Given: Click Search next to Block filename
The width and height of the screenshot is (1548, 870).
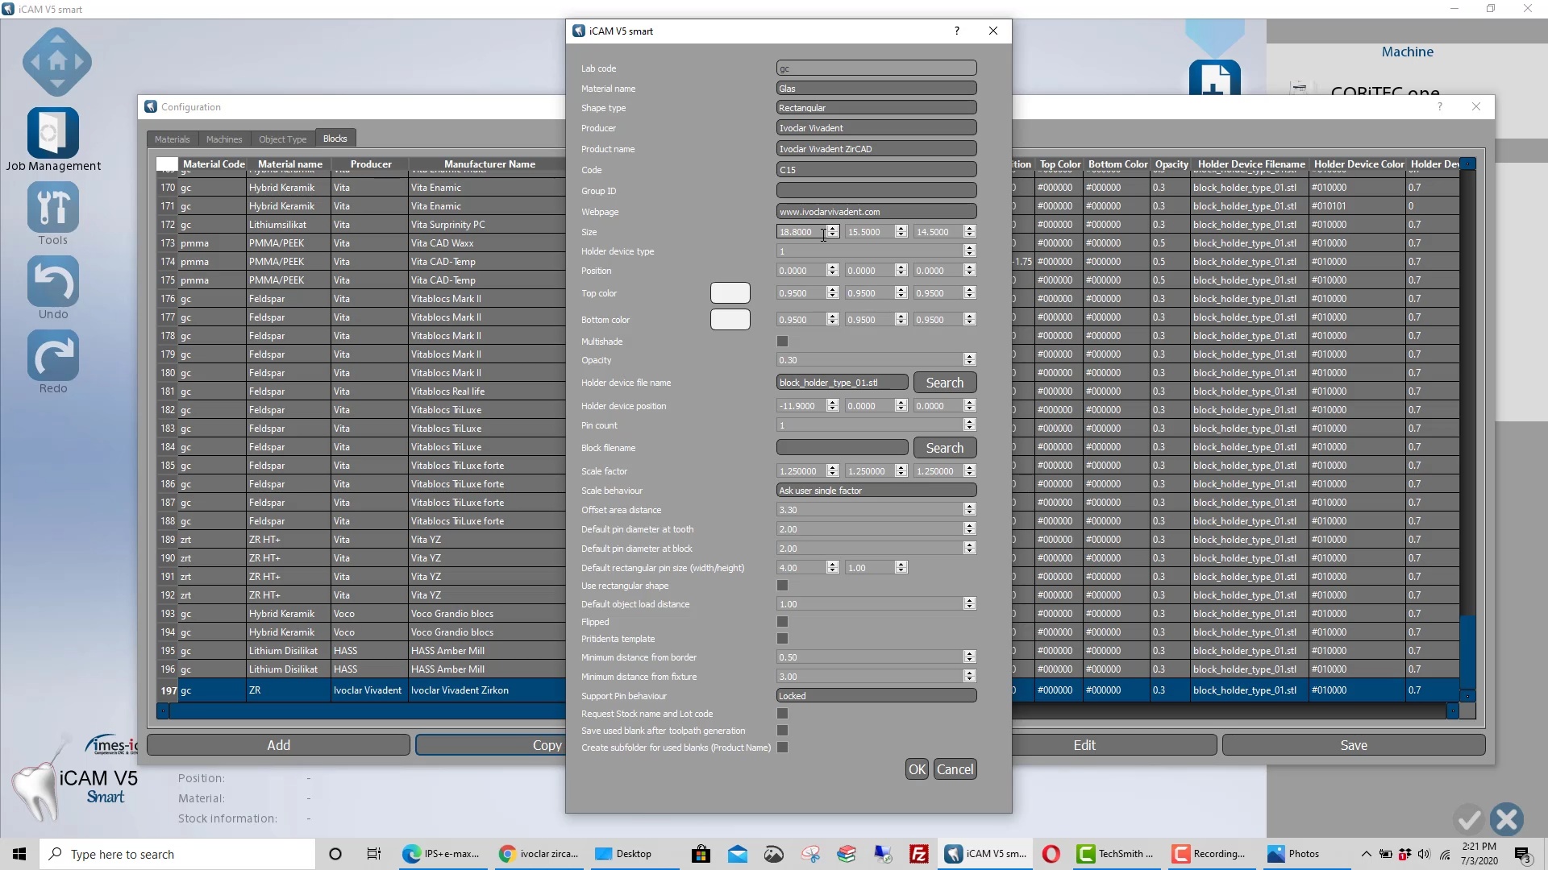Looking at the screenshot, I should pos(945,448).
